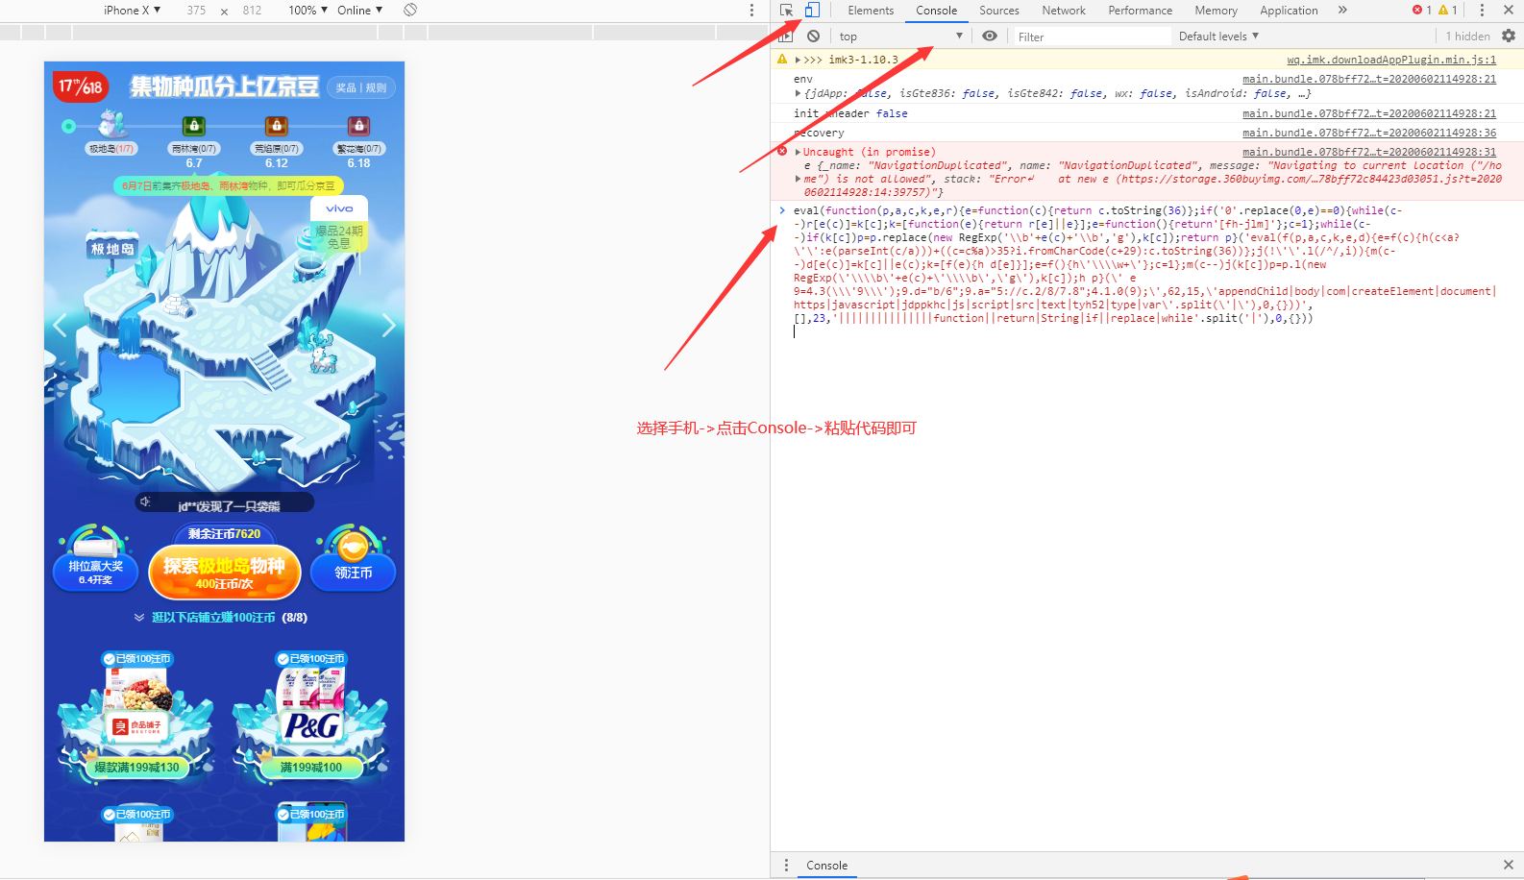Go to next island with right arrow
Screen dimensions: 1524x880
[389, 326]
